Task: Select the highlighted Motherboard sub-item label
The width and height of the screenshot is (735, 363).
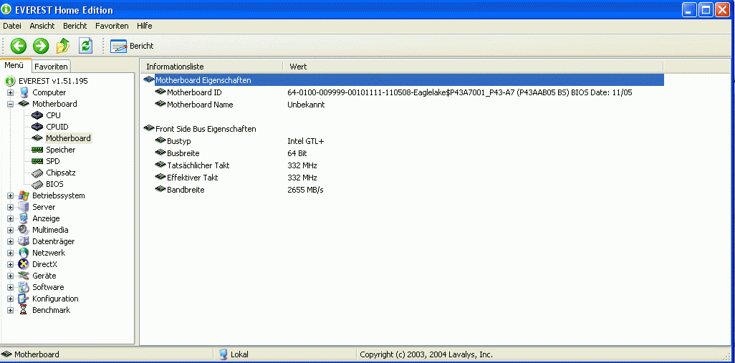Action: pos(69,138)
